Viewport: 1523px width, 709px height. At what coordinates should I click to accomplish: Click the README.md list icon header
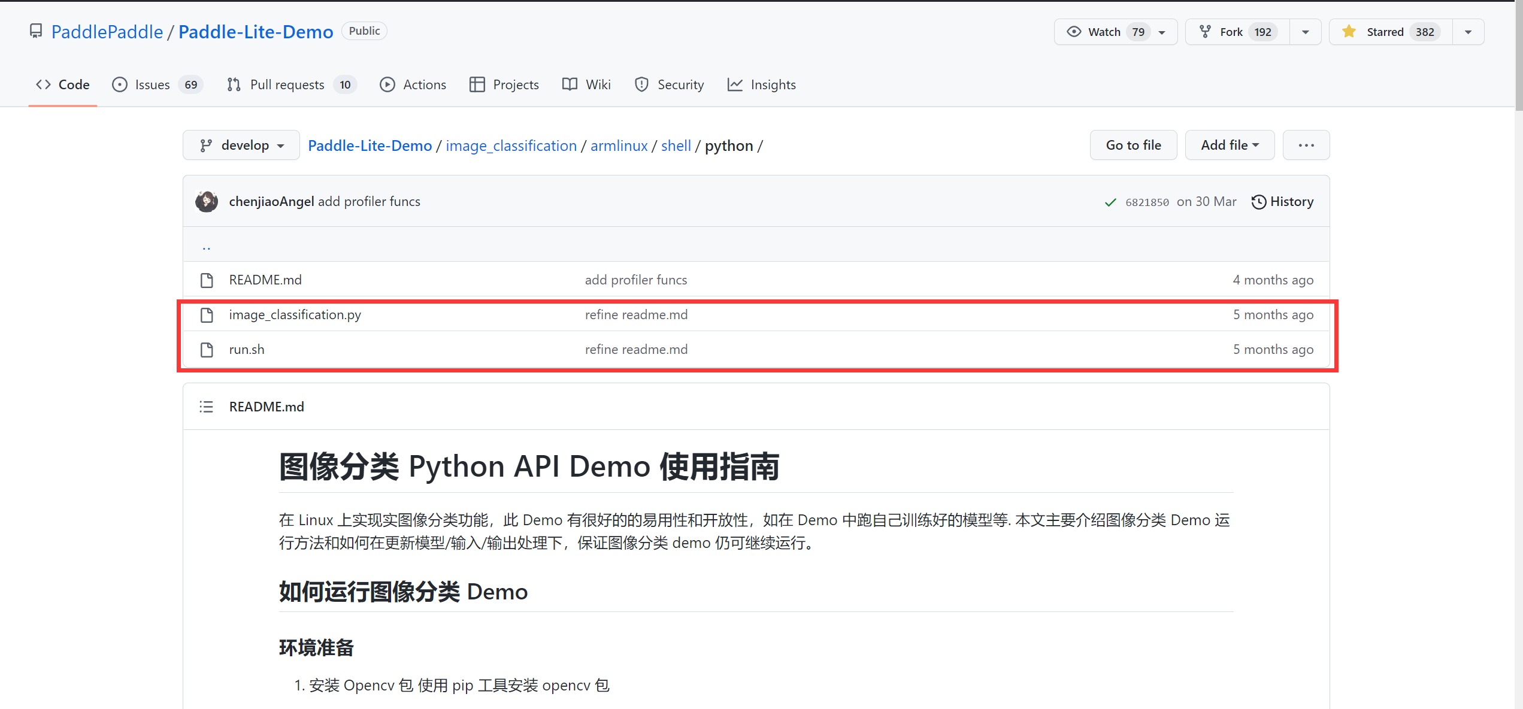206,406
